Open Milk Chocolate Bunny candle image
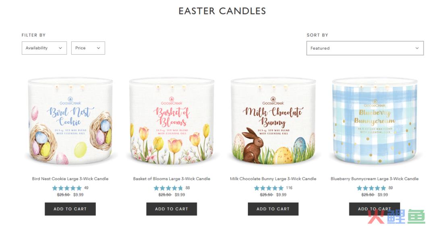 tap(273, 121)
